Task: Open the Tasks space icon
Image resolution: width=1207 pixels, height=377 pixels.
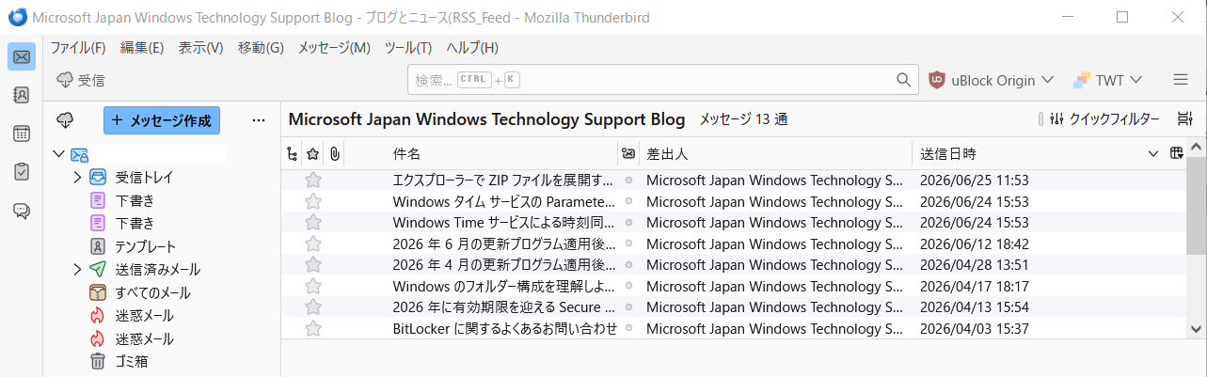Action: tap(22, 172)
